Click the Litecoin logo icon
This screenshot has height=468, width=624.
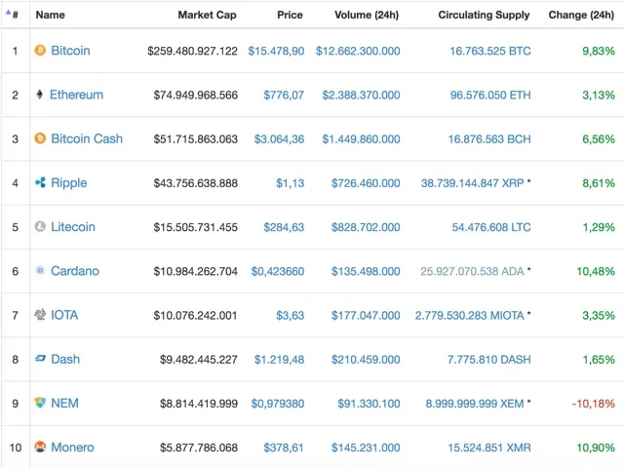tap(40, 227)
